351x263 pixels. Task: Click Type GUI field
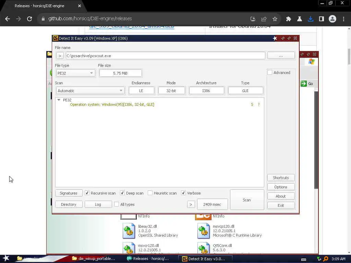tap(245, 90)
